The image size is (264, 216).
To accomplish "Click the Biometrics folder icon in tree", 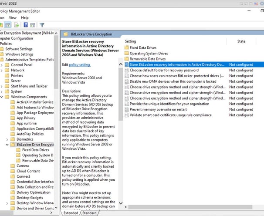I will coord(13,139).
